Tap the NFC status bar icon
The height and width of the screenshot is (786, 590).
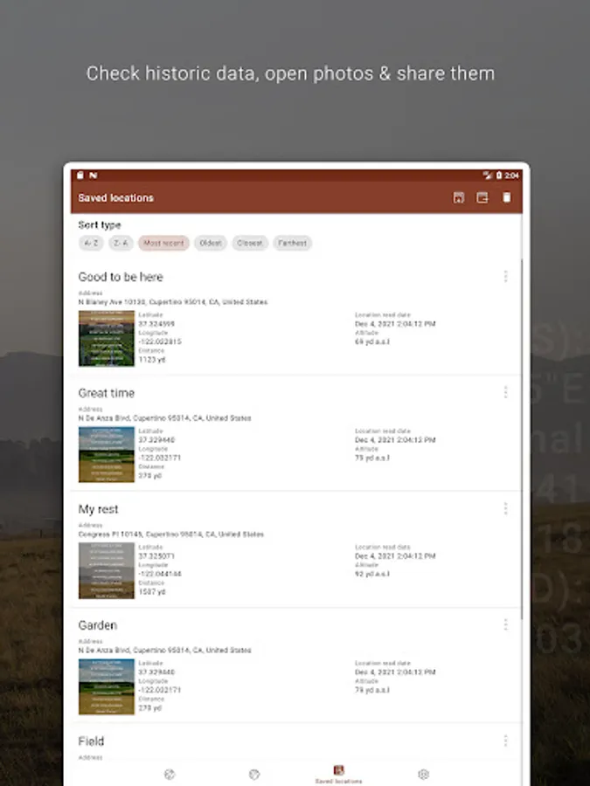(94, 176)
